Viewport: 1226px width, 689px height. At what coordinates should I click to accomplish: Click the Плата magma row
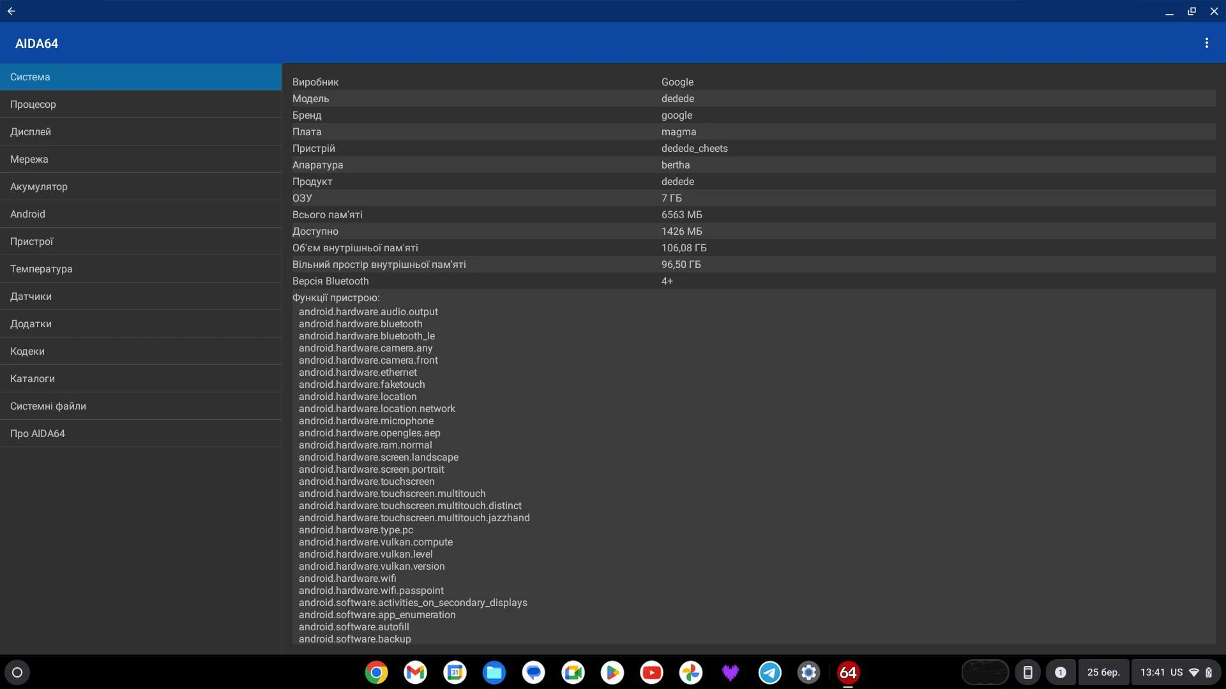(x=753, y=131)
